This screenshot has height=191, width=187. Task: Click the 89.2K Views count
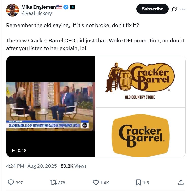[x=74, y=166]
